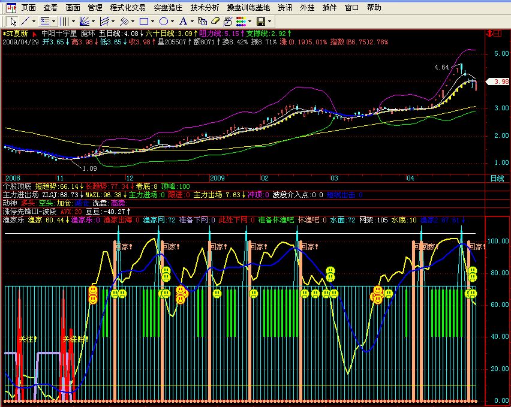Image resolution: width=511 pixels, height=407 pixels.
Task: Click the *ST夏新 stock name
Action: 16,34
